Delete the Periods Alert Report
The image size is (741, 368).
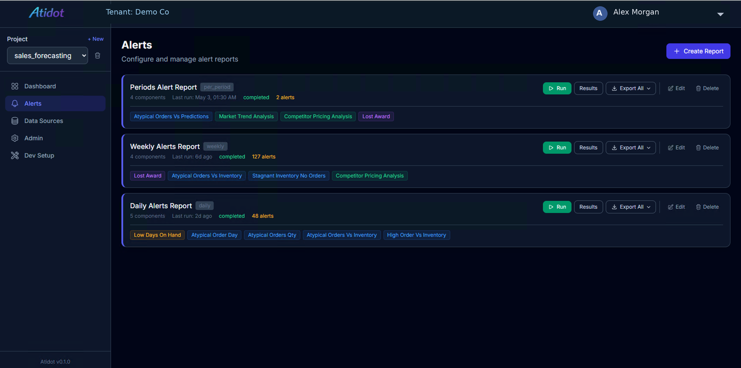click(707, 88)
